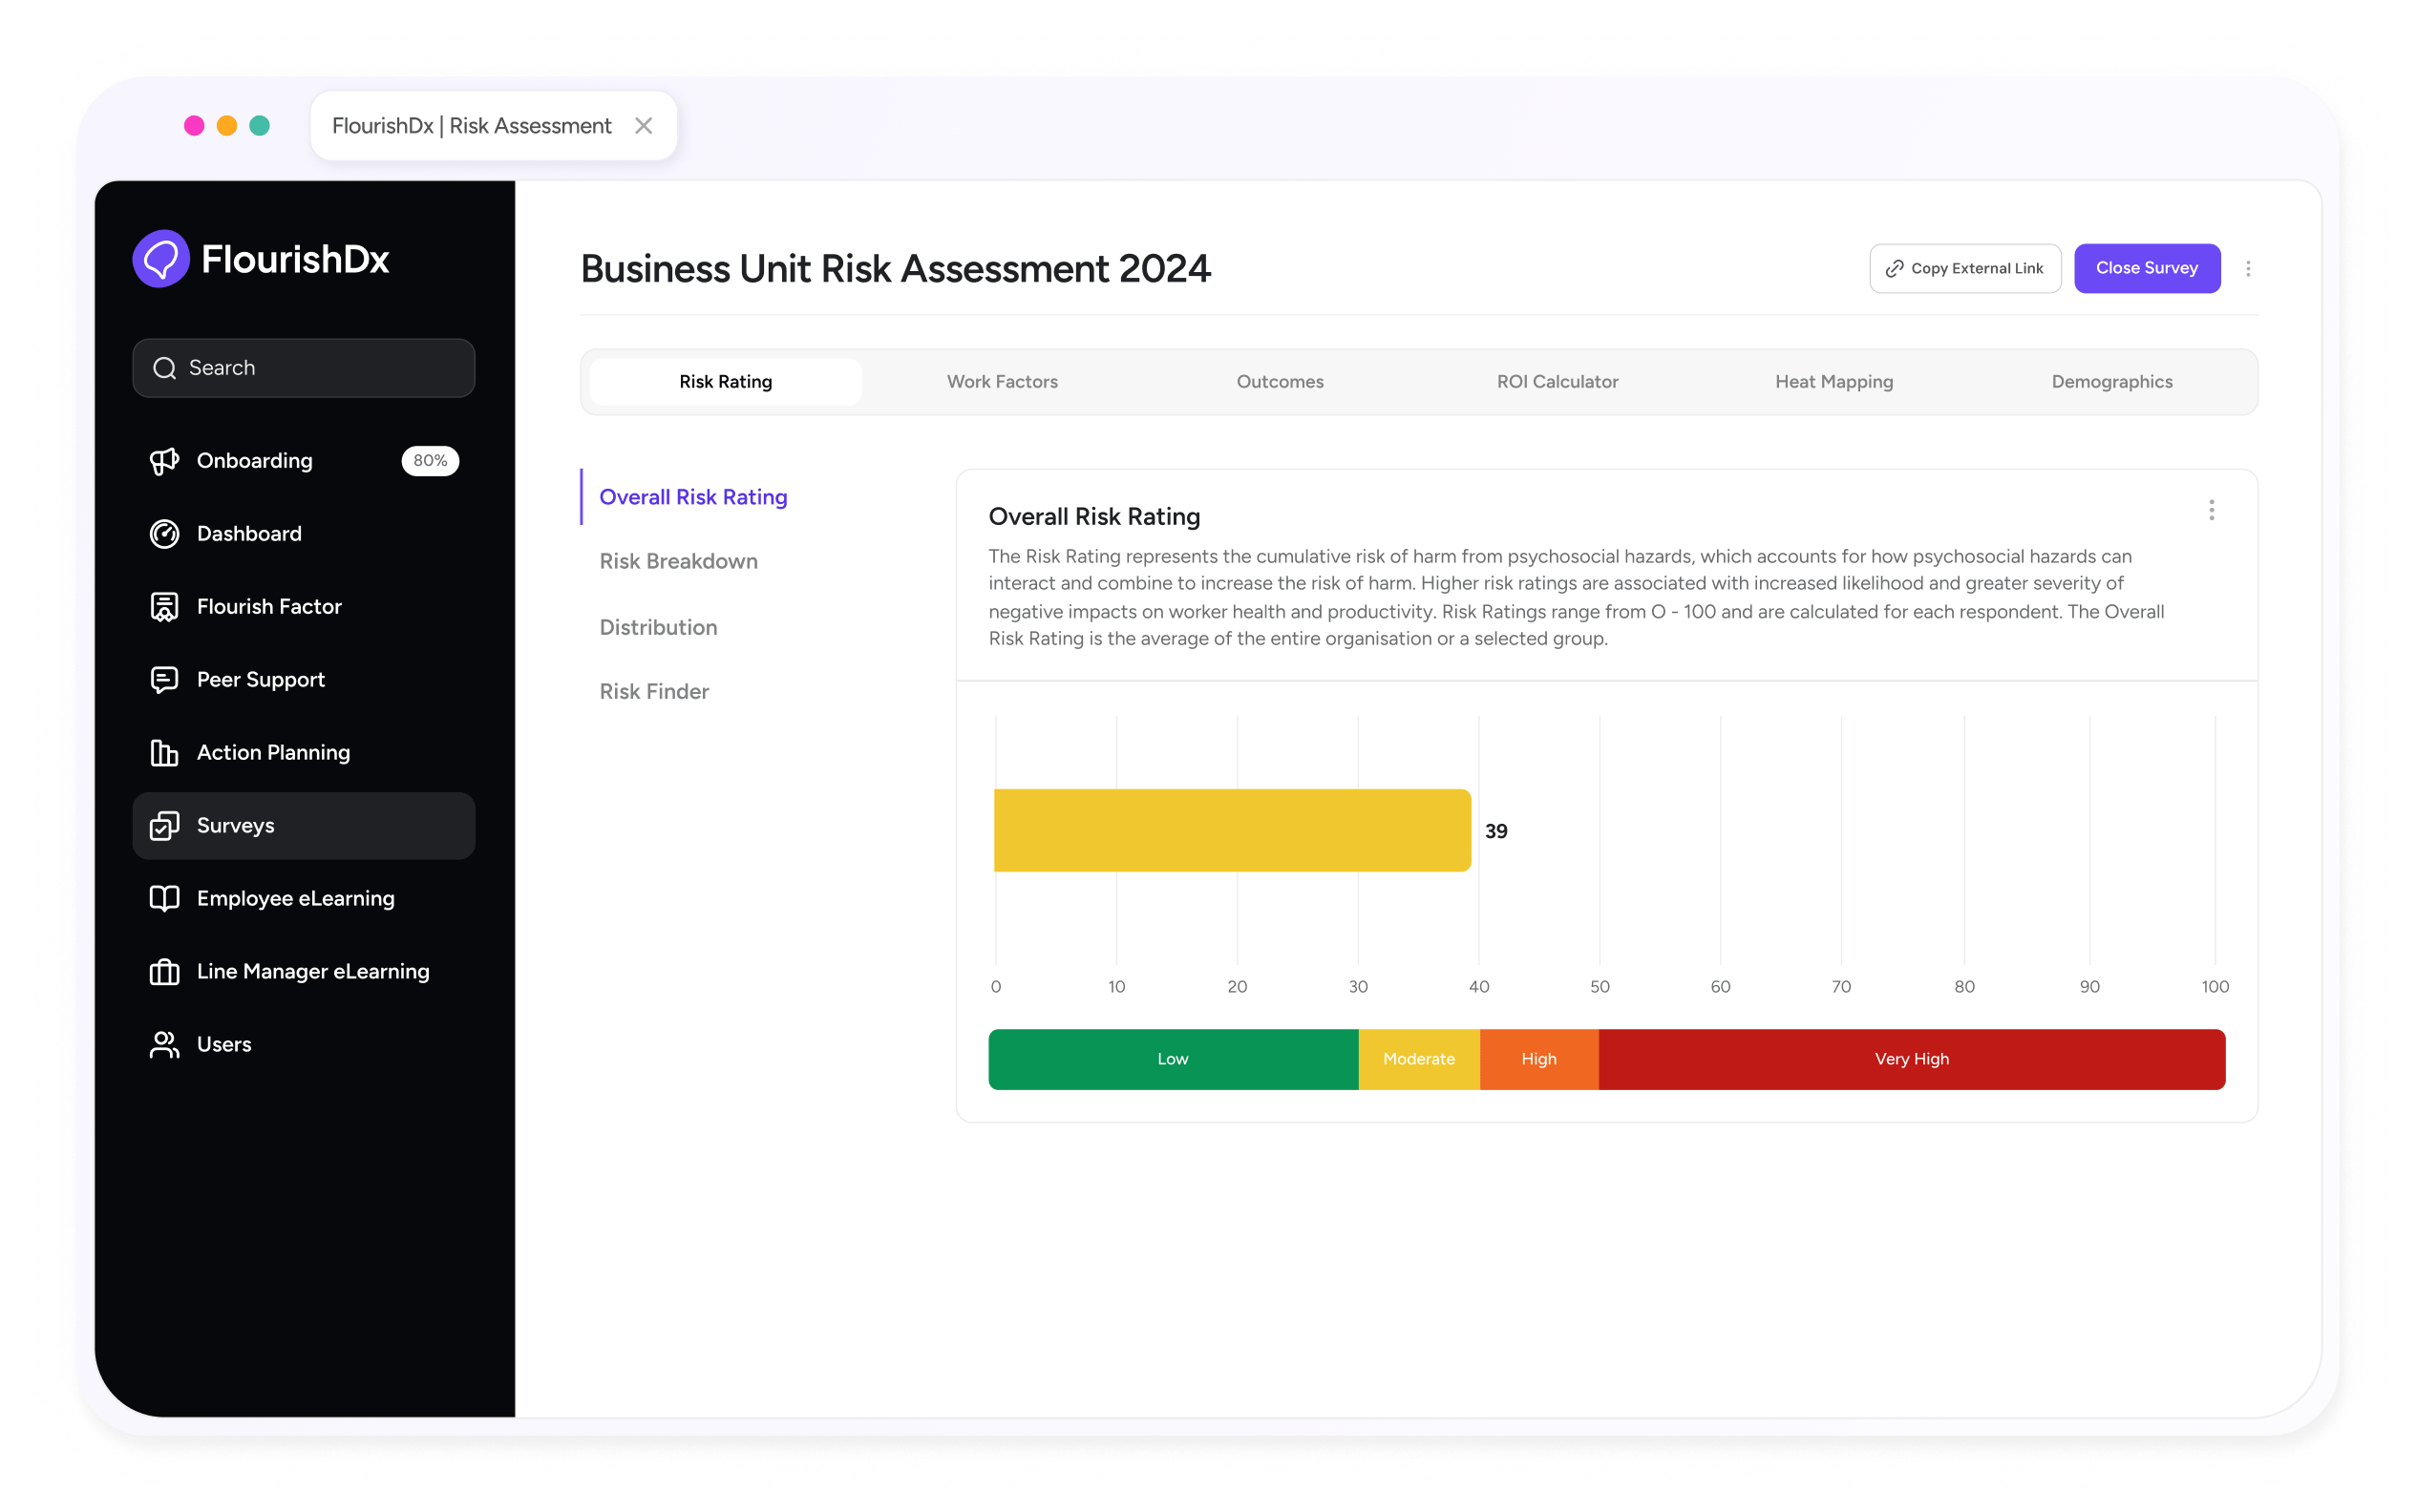Click the Line Manager eLearning briefcase icon
The image size is (2416, 1512).
(164, 971)
